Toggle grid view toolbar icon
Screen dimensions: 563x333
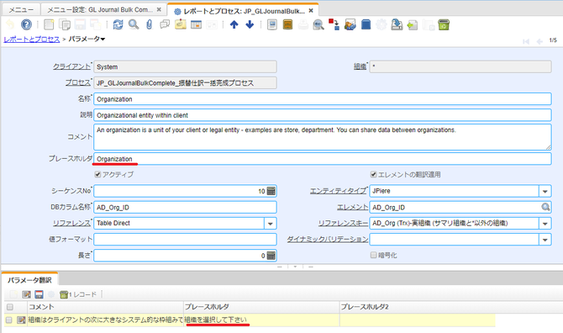click(x=196, y=24)
